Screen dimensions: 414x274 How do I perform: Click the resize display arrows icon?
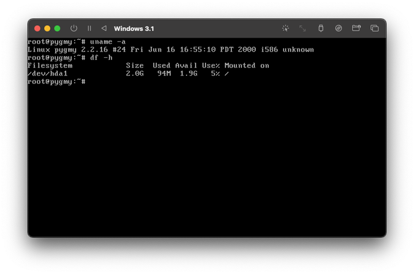(302, 28)
